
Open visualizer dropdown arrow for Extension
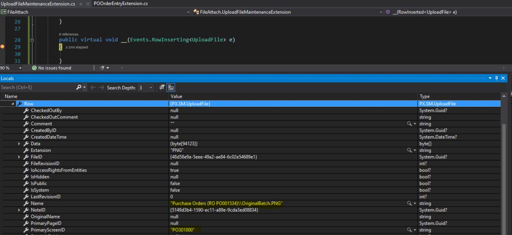coord(415,150)
